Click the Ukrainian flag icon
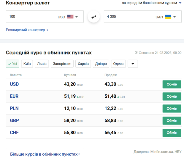 [168, 17]
